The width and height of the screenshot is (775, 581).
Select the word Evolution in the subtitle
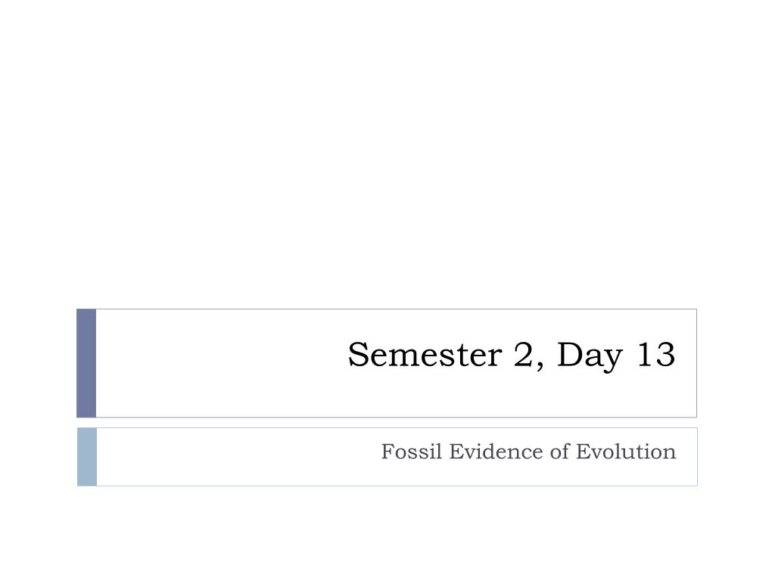(626, 452)
